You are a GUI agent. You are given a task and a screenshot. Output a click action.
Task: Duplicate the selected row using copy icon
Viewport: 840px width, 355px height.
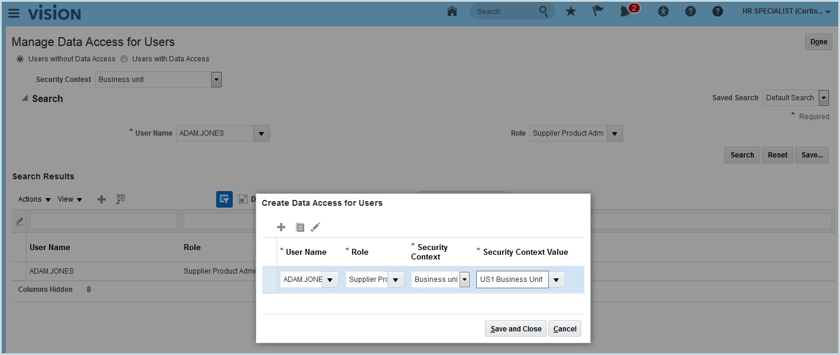[300, 227]
